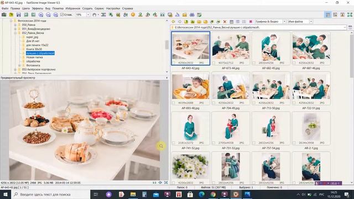The height and width of the screenshot is (199, 354).
Task: Click the pink square icon before filter dropdown
Action: pyautogui.click(x=251, y=22)
